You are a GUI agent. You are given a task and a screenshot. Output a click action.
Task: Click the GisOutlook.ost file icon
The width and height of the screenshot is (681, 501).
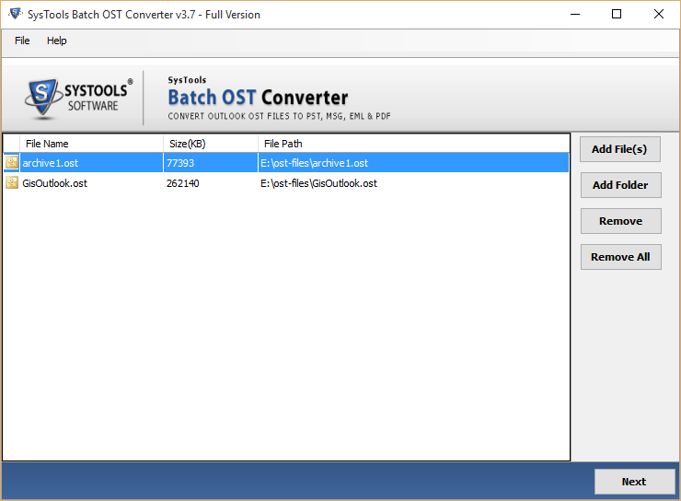click(12, 183)
